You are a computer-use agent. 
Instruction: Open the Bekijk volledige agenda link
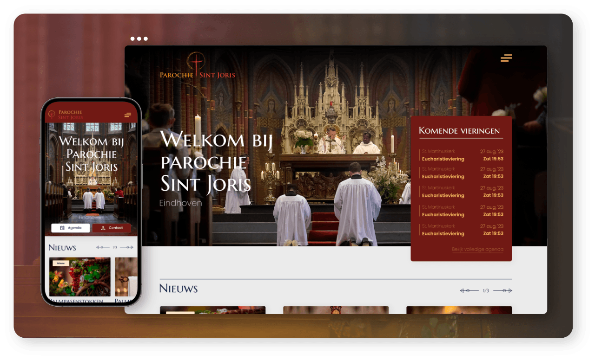pyautogui.click(x=477, y=250)
